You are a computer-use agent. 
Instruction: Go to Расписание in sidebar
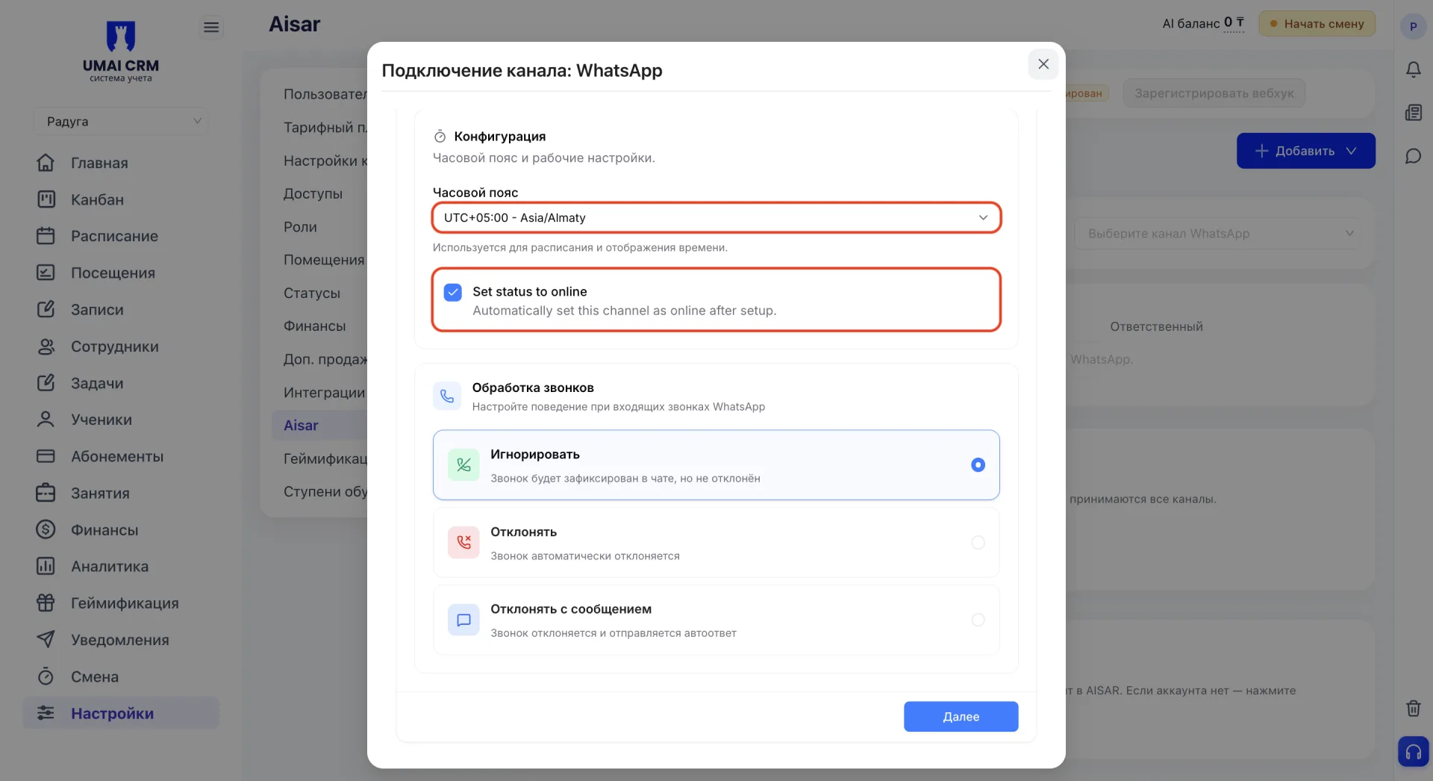click(114, 236)
